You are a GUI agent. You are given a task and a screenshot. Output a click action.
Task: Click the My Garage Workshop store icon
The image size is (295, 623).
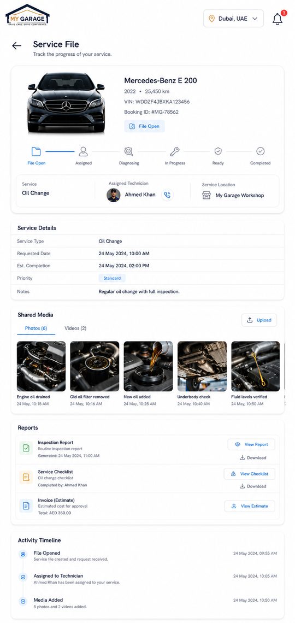click(206, 195)
